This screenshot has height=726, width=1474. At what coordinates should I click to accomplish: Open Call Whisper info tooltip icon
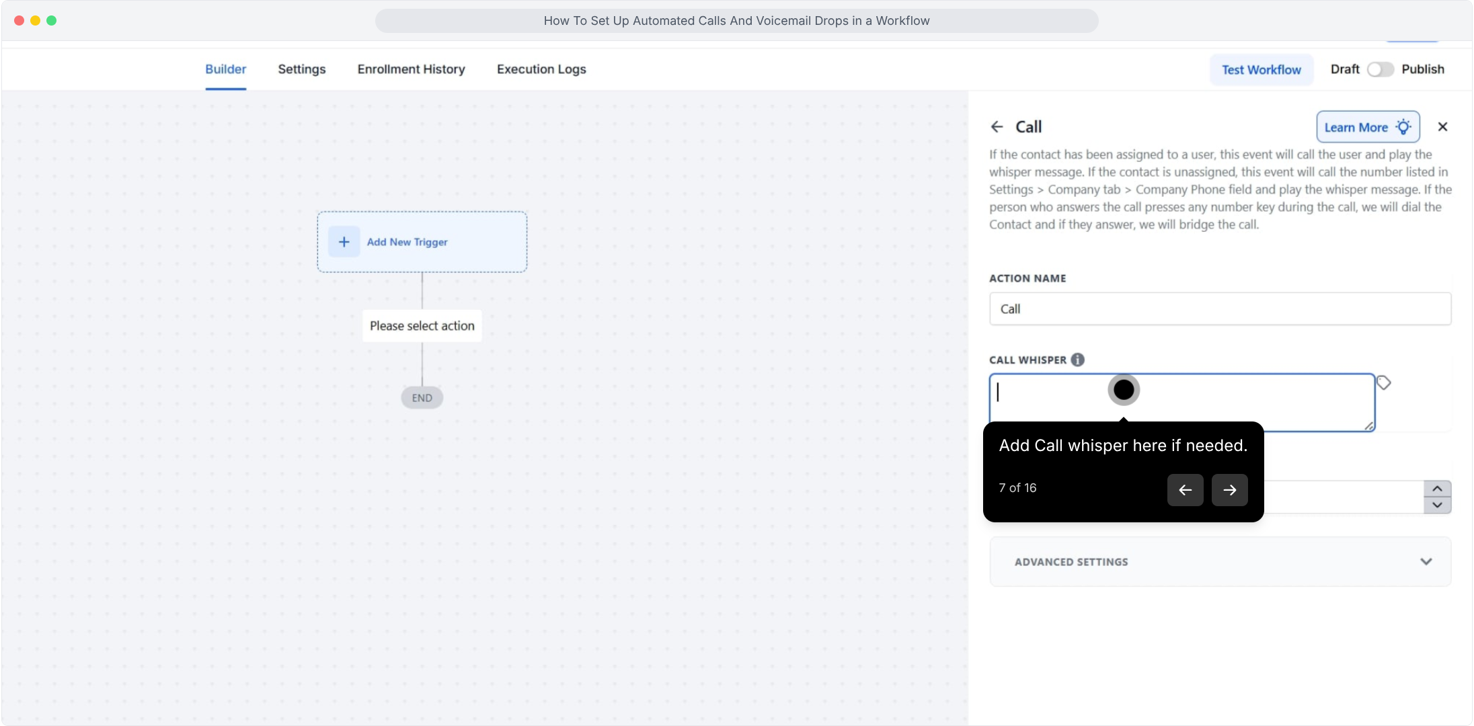pos(1077,360)
